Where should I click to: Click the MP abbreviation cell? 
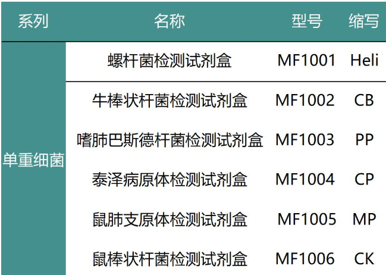click(364, 219)
